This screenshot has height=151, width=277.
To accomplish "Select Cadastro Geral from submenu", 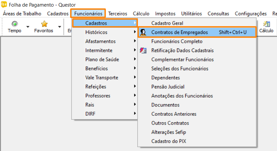I will [167, 23].
